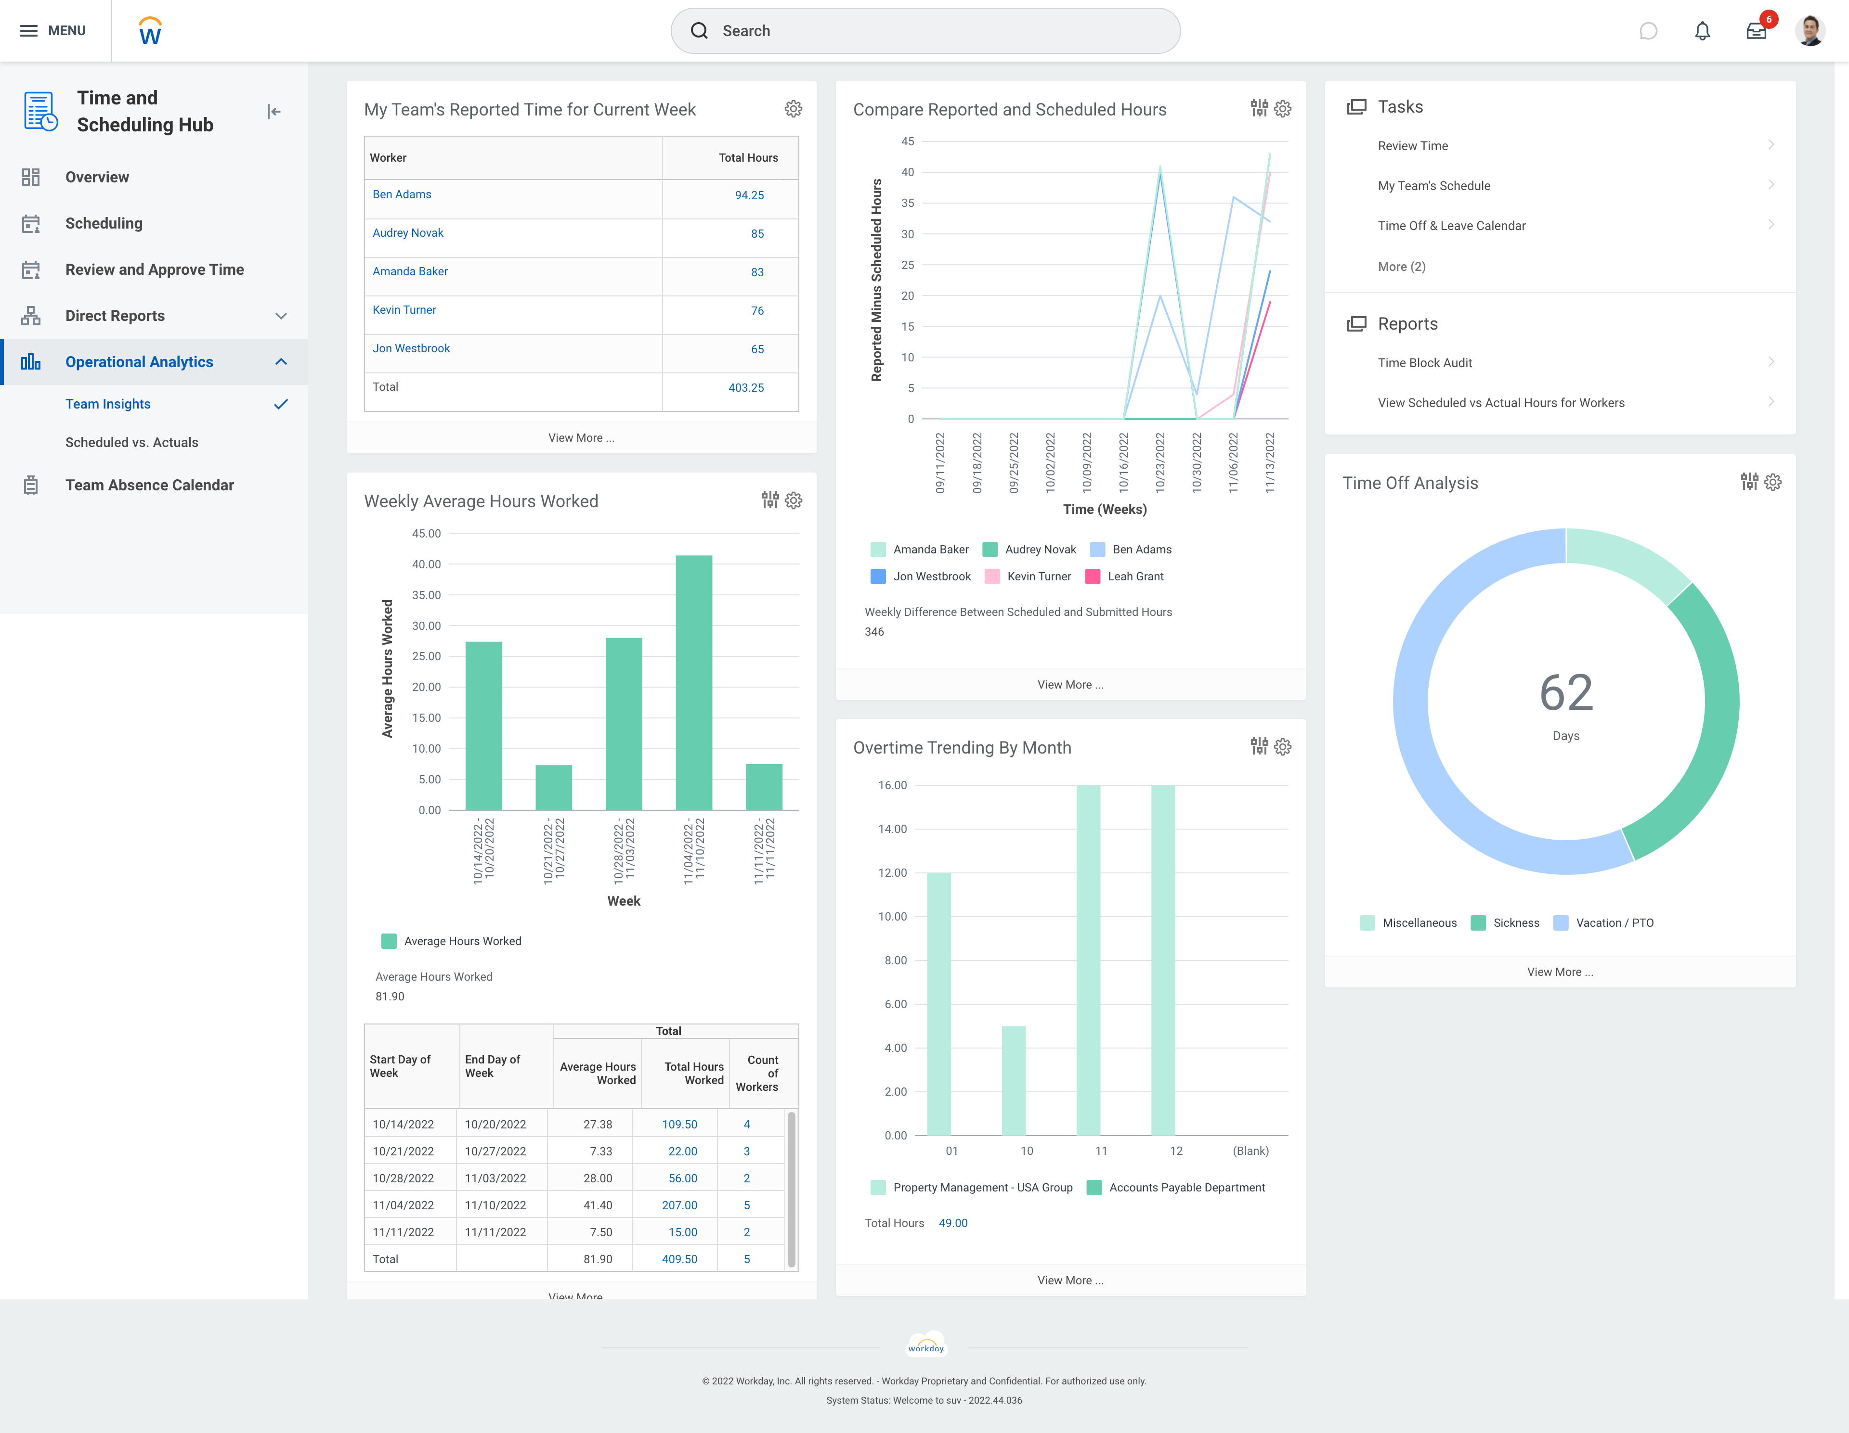The width and height of the screenshot is (1849, 1433).
Task: Click the Workday logo
Action: click(149, 30)
